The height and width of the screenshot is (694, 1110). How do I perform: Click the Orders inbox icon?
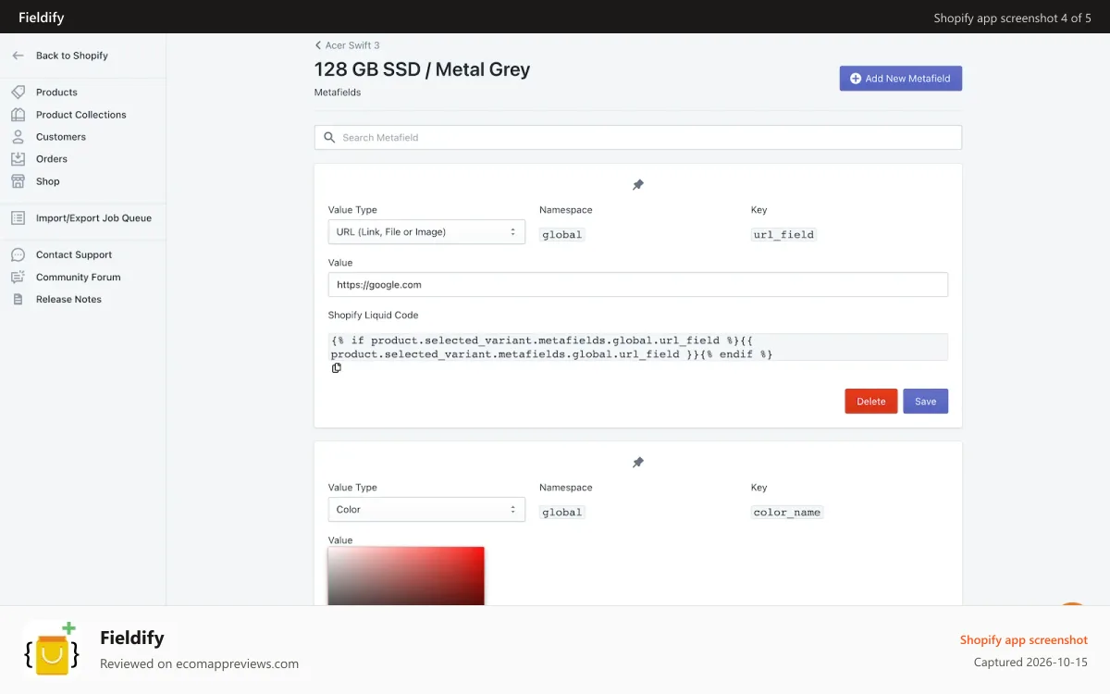coord(18,159)
